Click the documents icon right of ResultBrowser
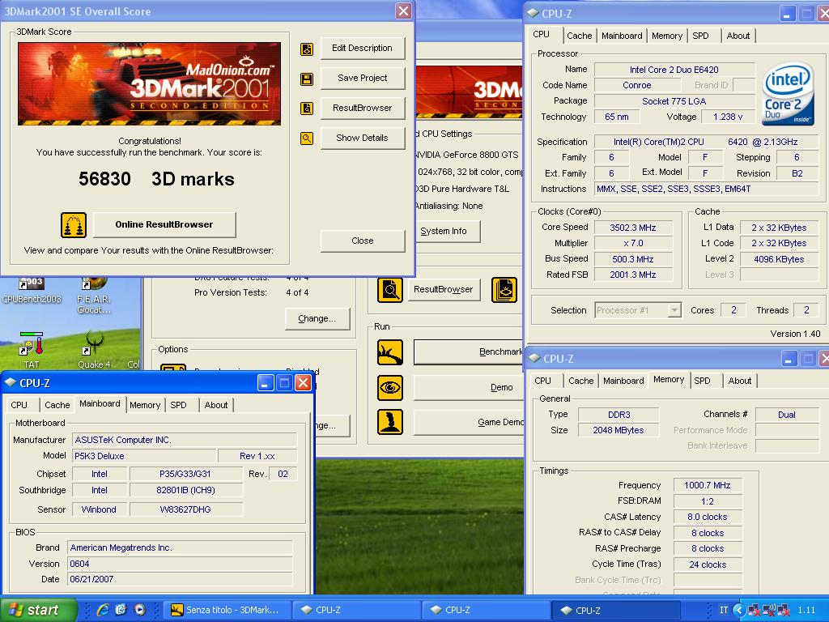 [x=504, y=290]
